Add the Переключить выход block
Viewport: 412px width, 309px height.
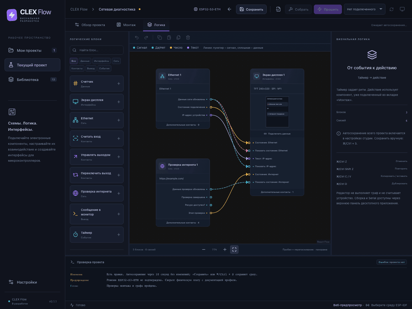[x=119, y=175]
